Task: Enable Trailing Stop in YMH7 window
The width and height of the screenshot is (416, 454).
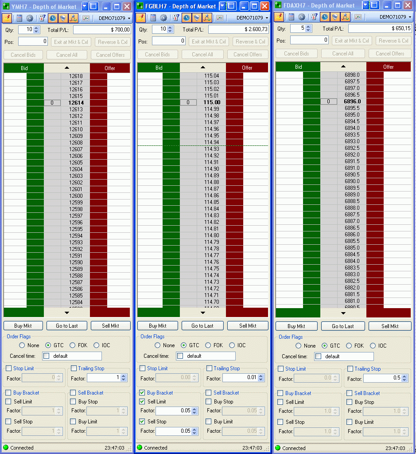Action: click(74, 368)
